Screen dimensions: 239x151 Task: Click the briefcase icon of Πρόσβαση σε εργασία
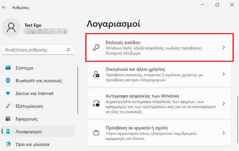96,133
